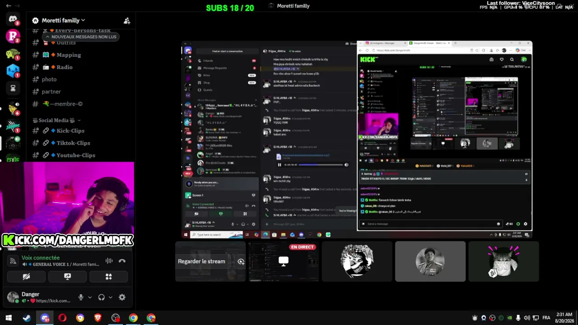
Task: Select the EN DIRECT live stream tile
Action: [284, 261]
